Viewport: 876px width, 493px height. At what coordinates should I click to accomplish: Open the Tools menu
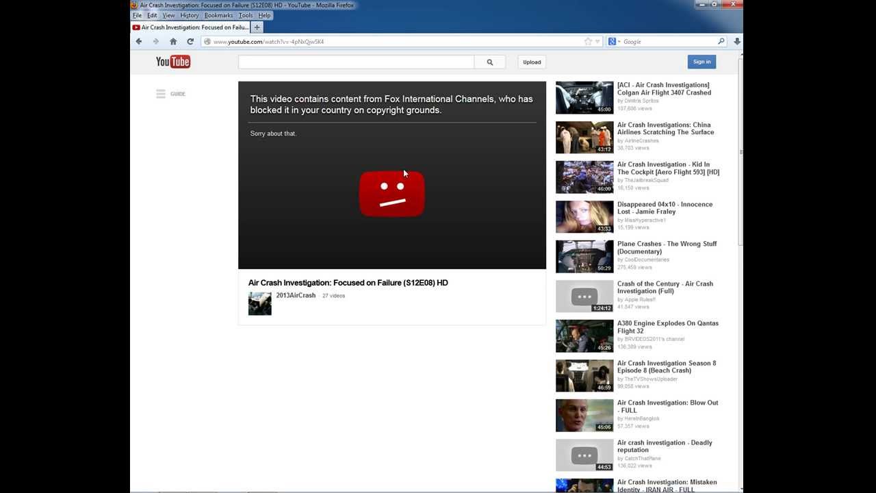(x=246, y=15)
